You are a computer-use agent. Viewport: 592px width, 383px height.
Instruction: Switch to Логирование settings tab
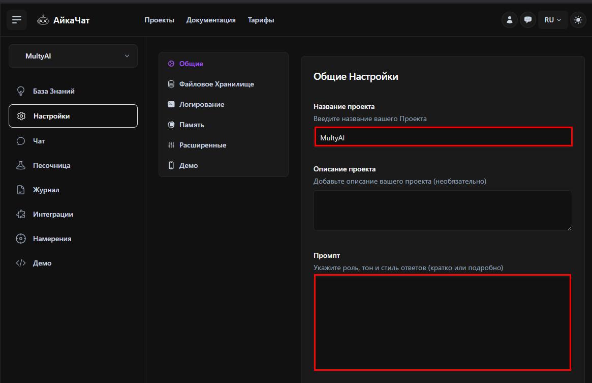(201, 104)
